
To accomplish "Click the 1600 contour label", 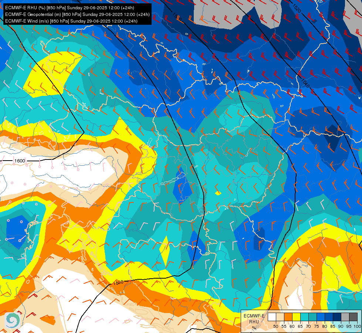I will 20,161.
